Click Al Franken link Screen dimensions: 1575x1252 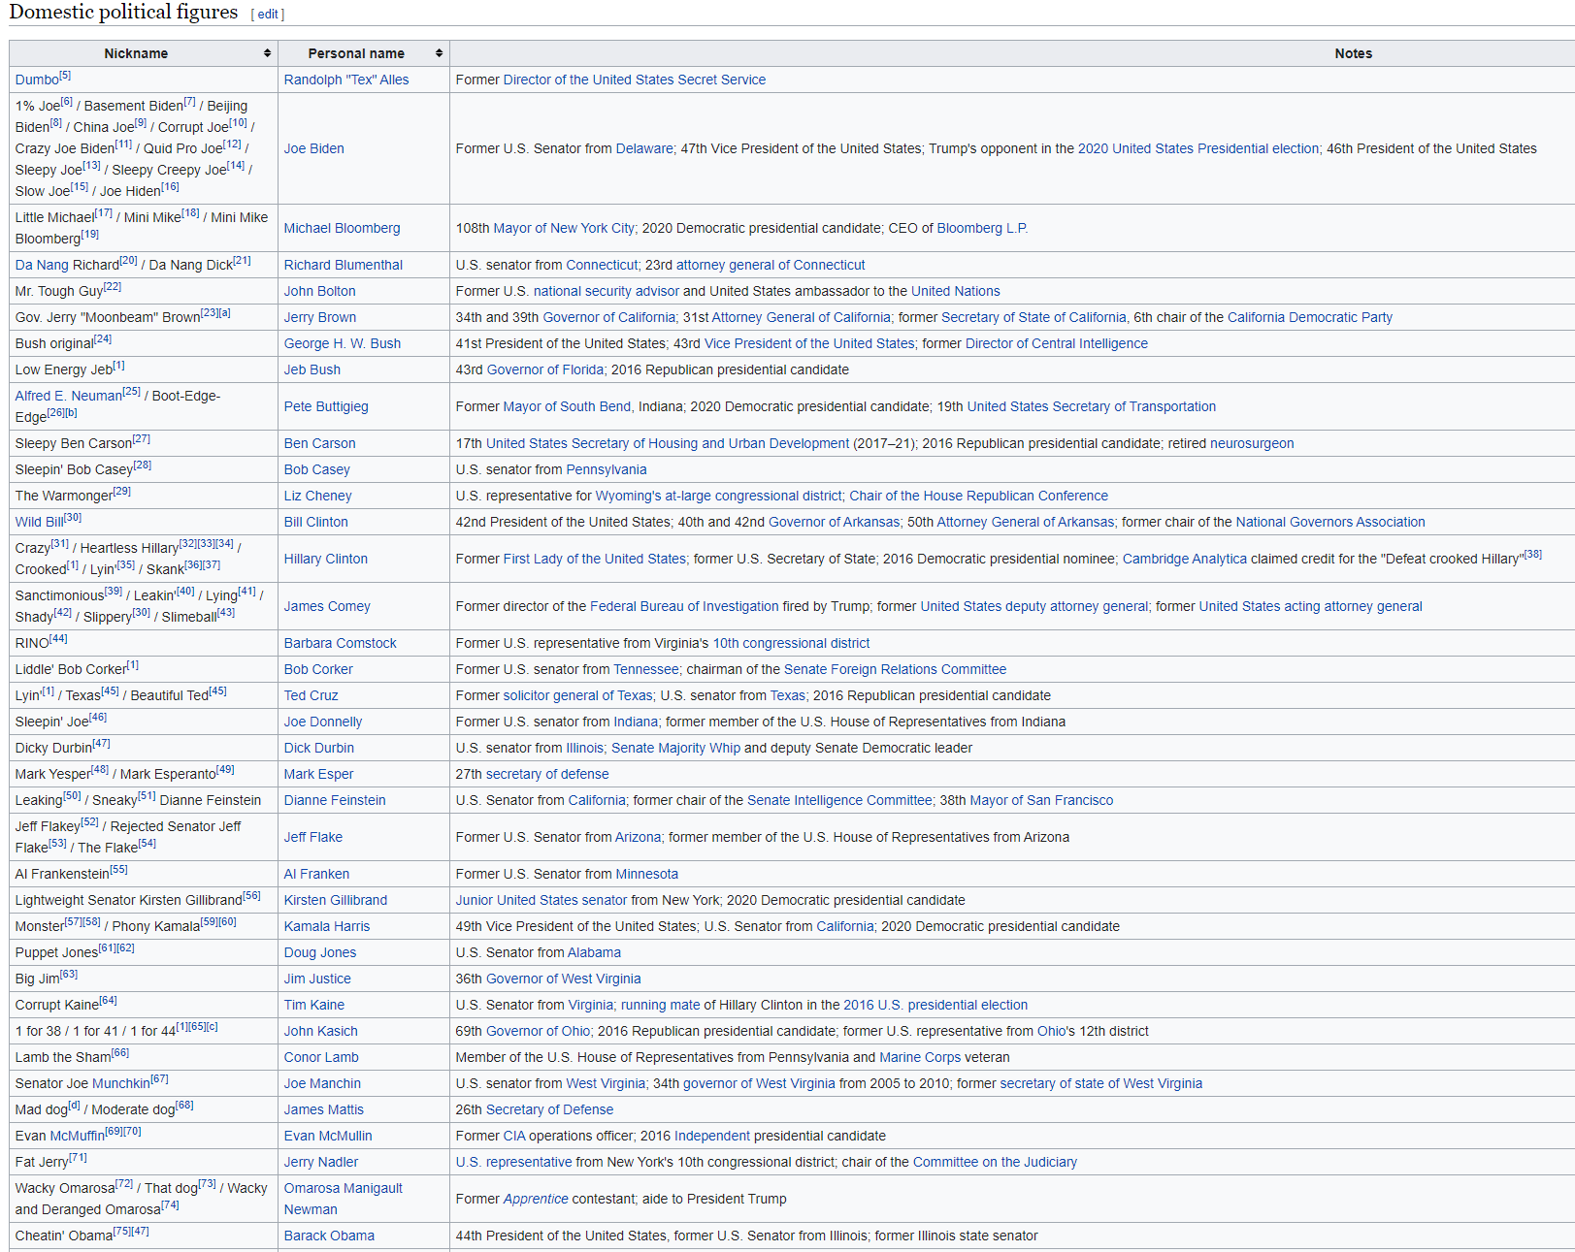point(316,874)
